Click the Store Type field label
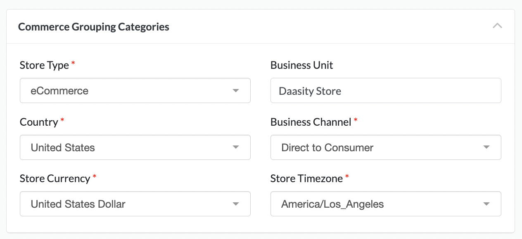The width and height of the screenshot is (522, 239). coord(44,65)
